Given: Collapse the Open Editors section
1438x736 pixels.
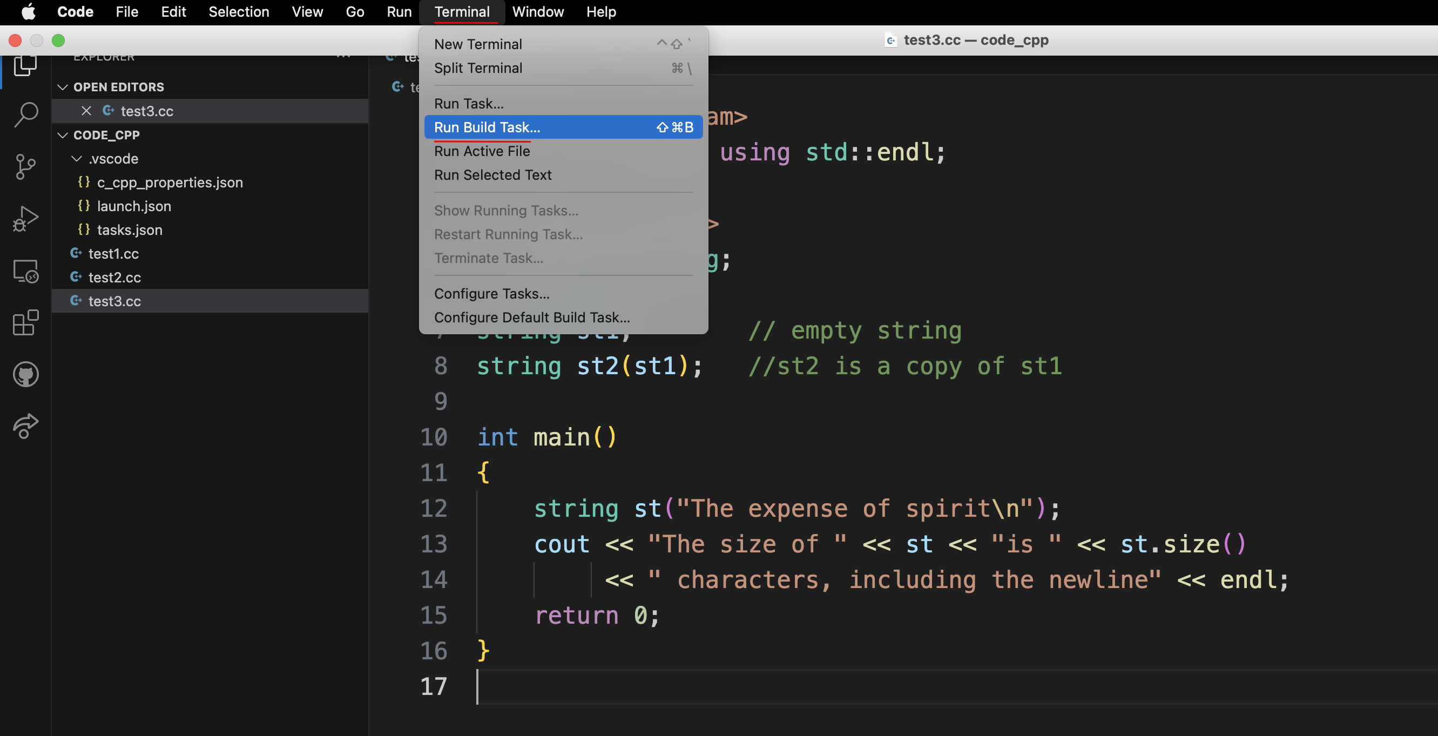Looking at the screenshot, I should [63, 87].
